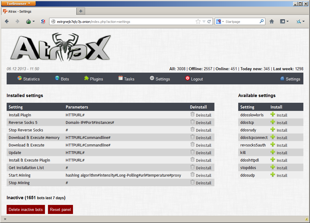Viewport: 310px width, 223px height.
Task: Click the NoScript S icon
Action: pyautogui.click(x=43, y=21)
